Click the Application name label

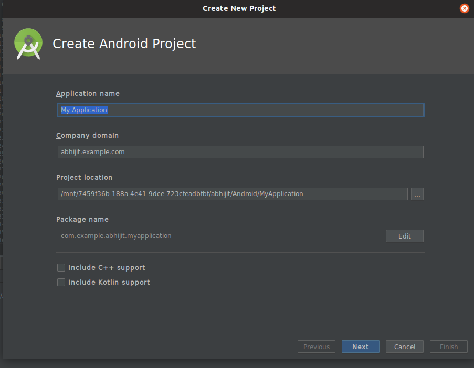tap(88, 94)
